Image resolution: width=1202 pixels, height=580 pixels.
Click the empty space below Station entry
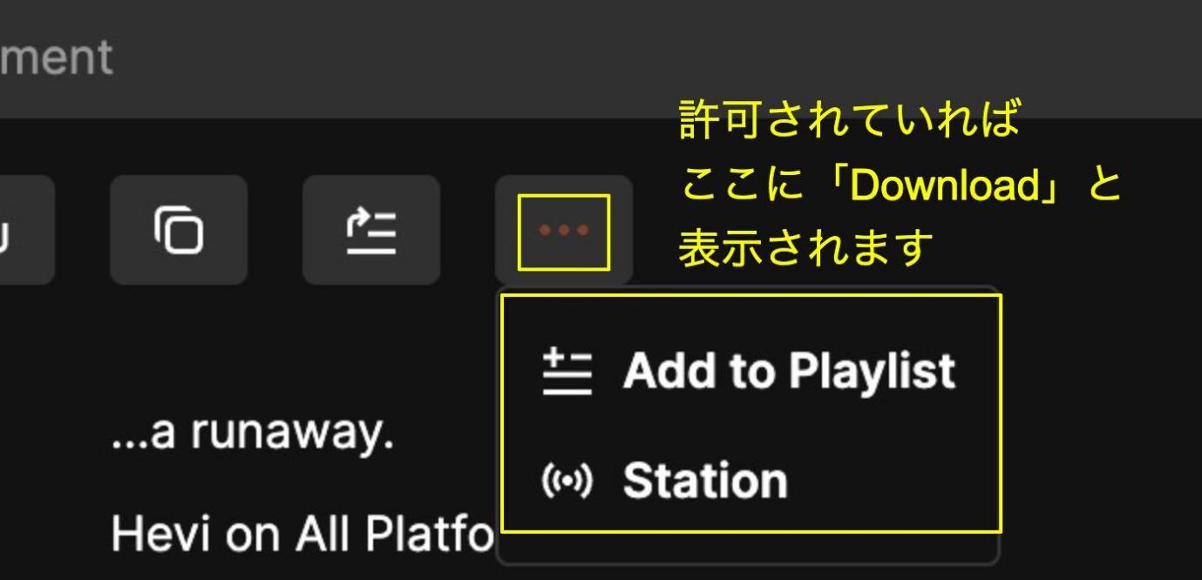coord(750,547)
